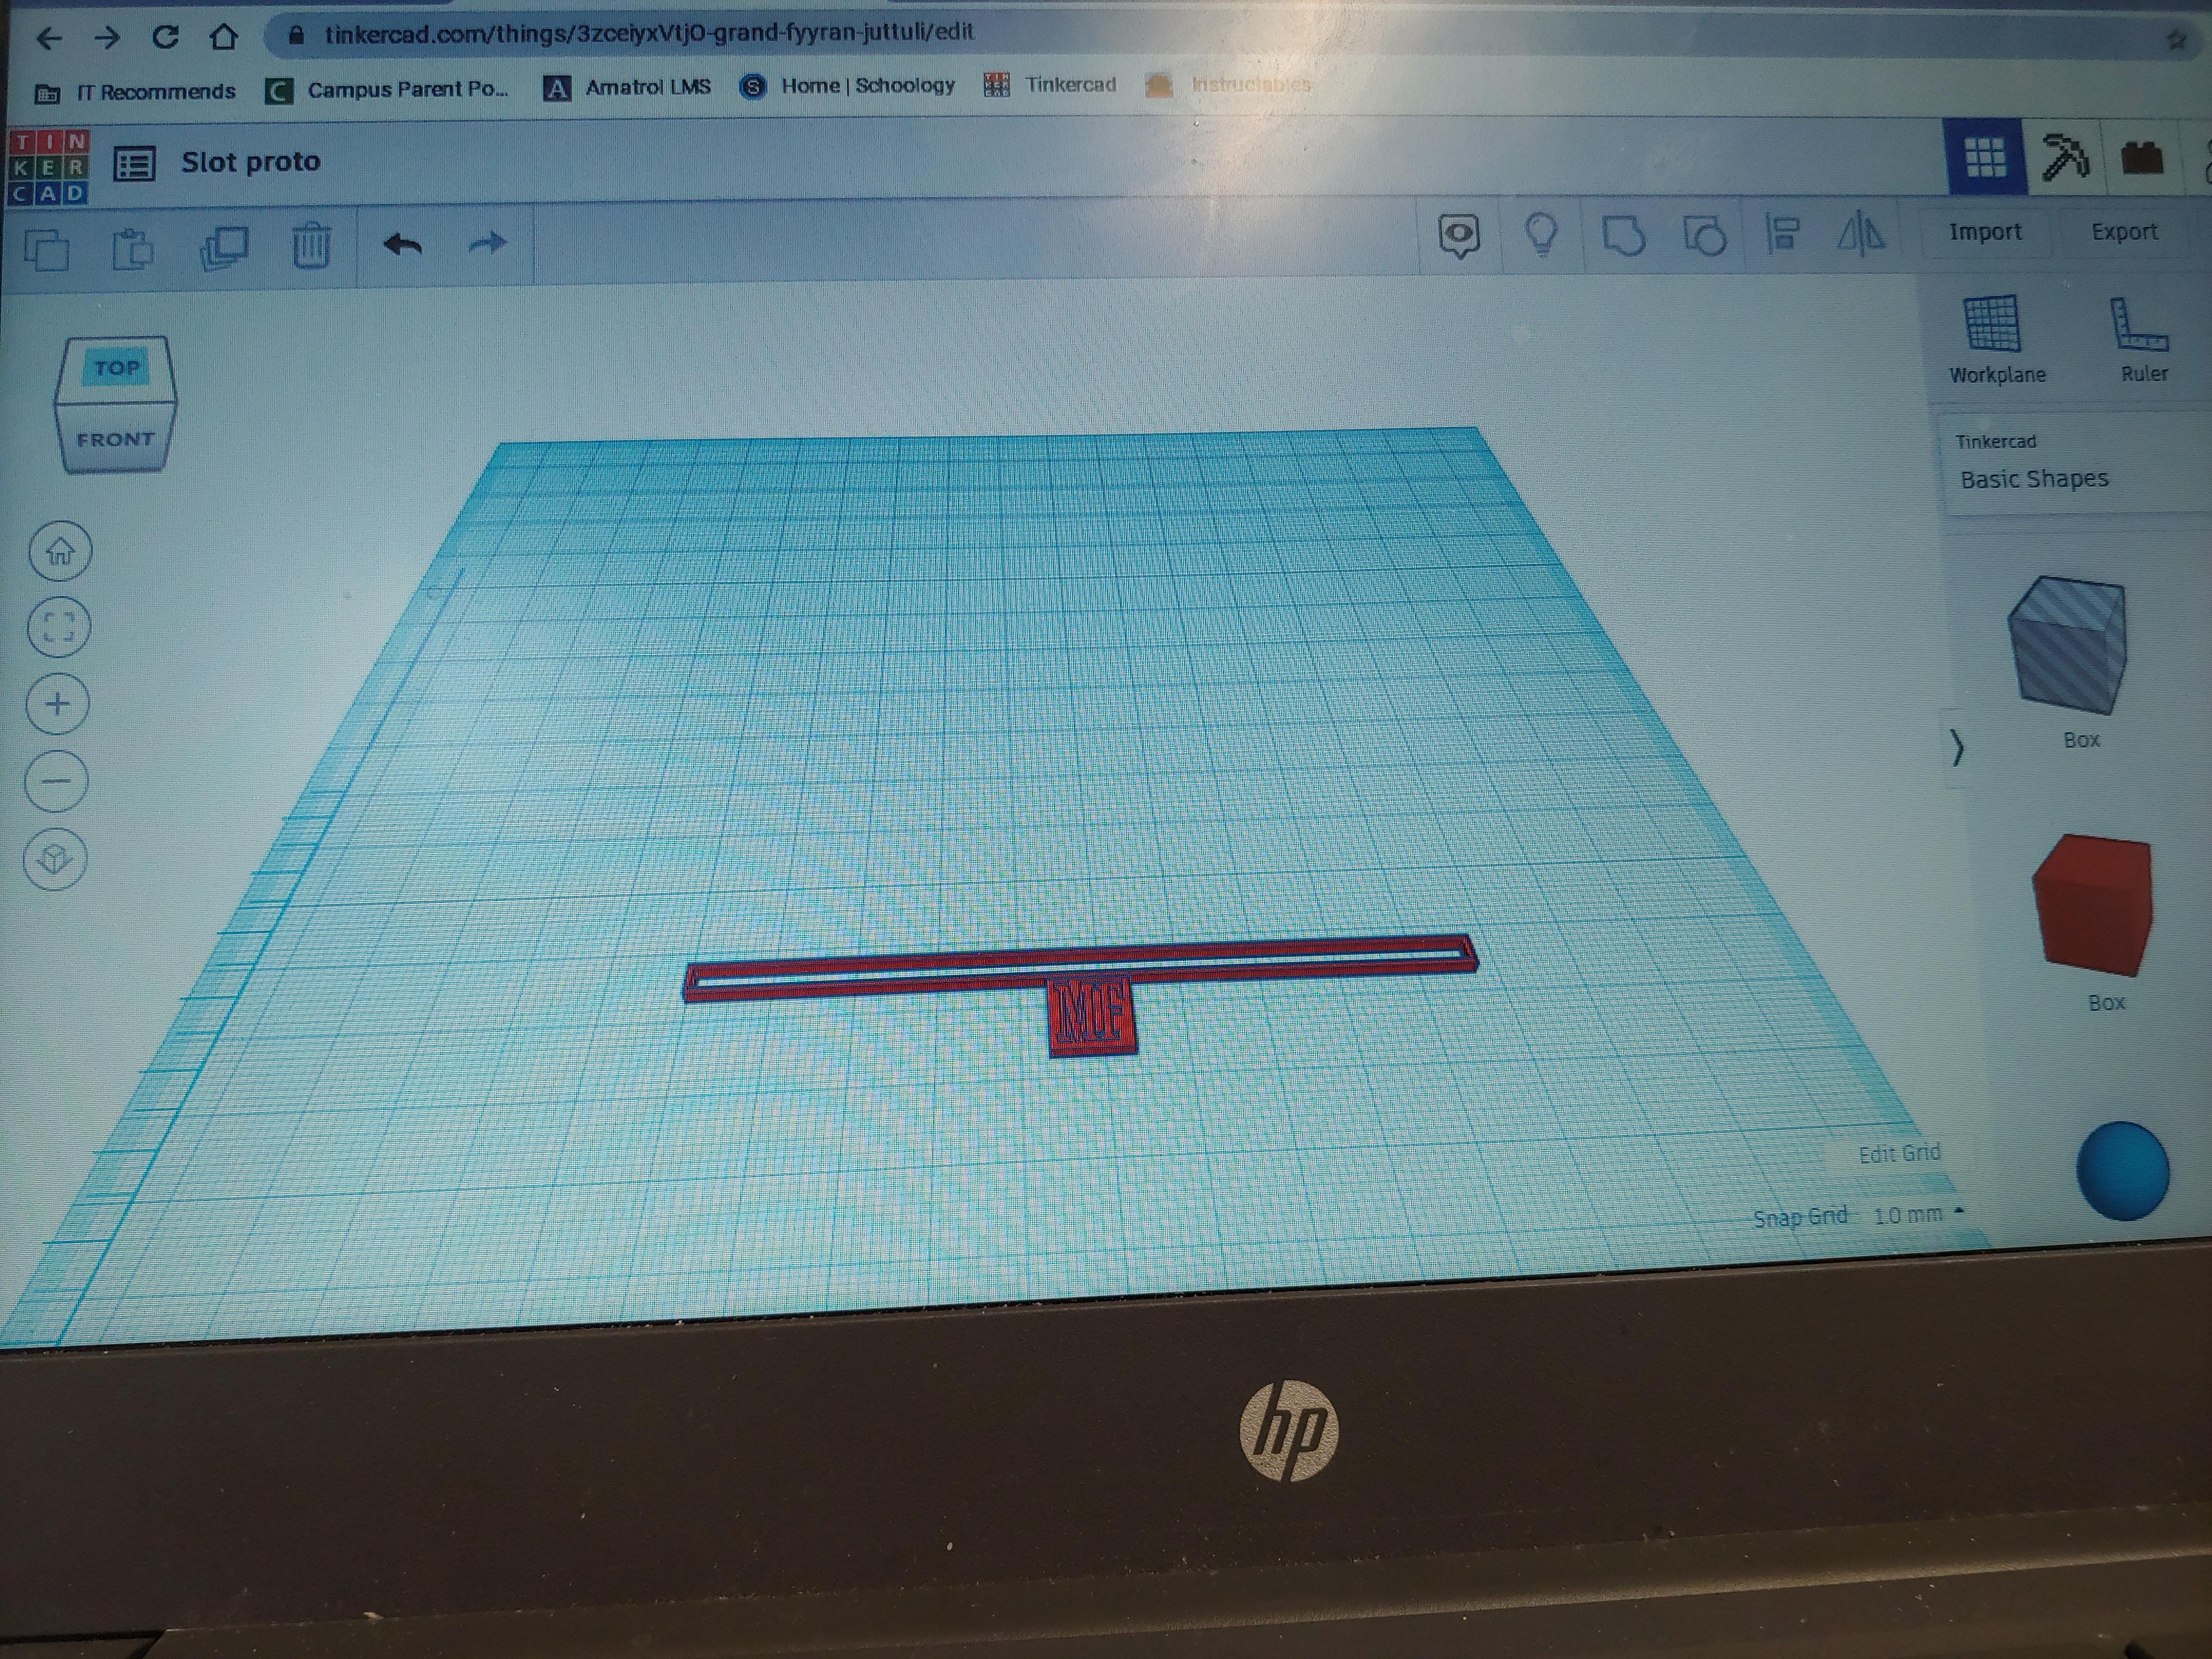The height and width of the screenshot is (1659, 2212).
Task: Click the Mirror tool icon
Action: (x=1861, y=235)
